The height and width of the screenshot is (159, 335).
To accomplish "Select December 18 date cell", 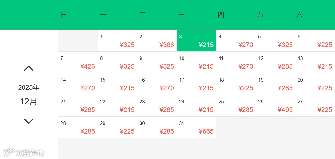I will point(236,84).
